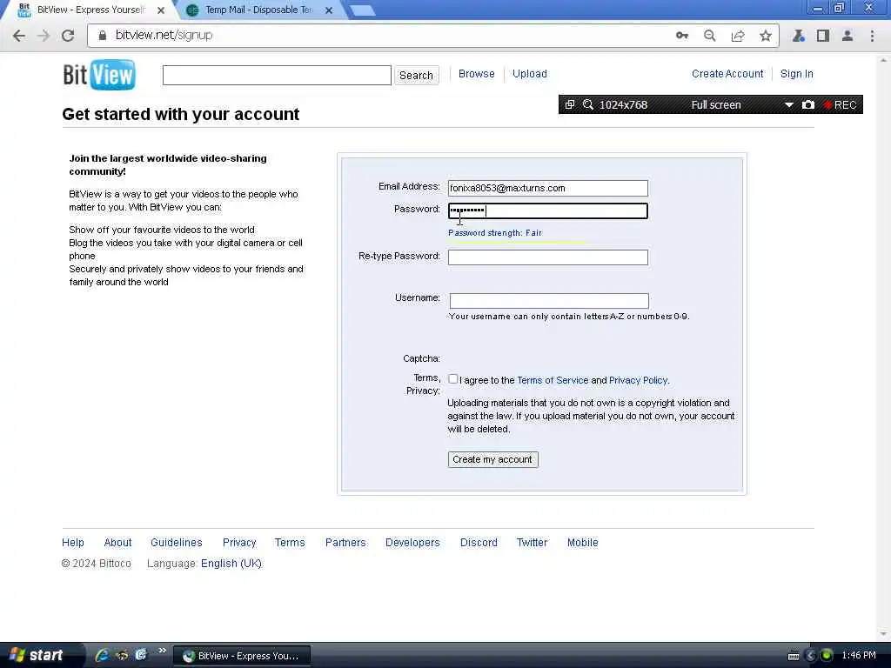Check the agree to Terms checkbox
This screenshot has height=668, width=891.
(x=452, y=379)
